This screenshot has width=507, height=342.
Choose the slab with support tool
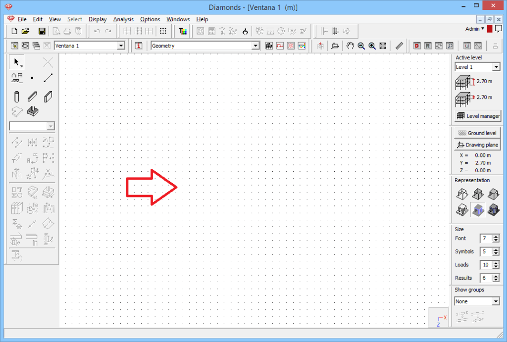[x=32, y=111]
